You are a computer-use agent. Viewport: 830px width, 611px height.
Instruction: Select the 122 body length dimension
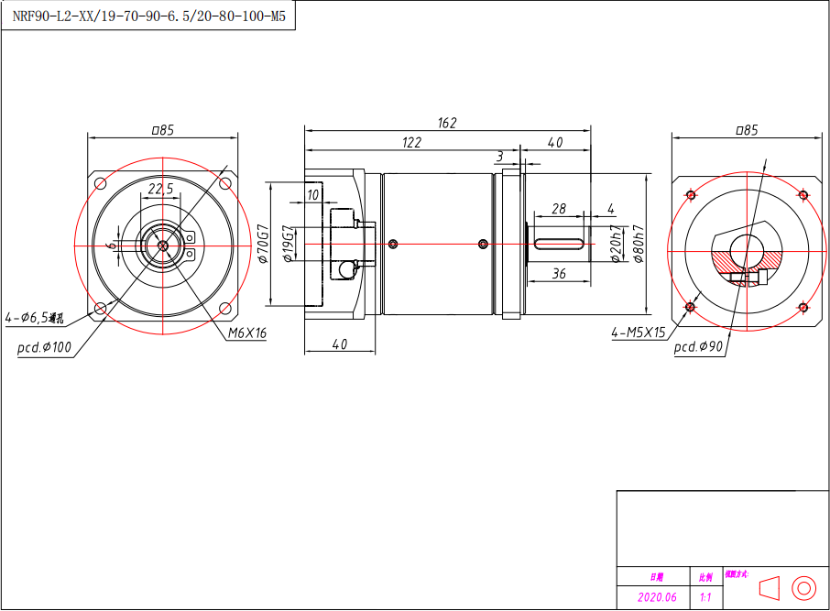(x=412, y=142)
